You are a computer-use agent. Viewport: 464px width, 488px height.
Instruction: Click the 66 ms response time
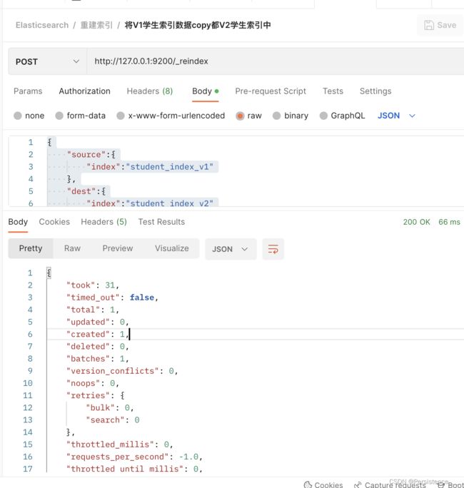(449, 222)
